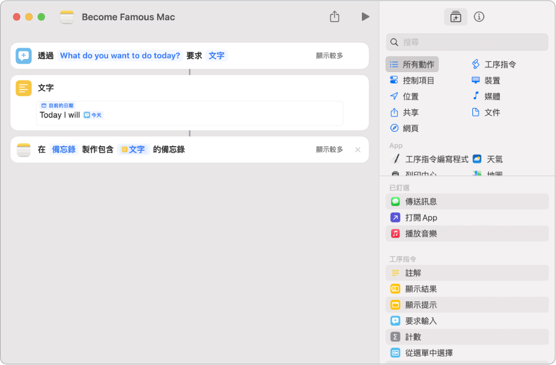Click the Ask for Input action icon
The image size is (556, 365).
(x=24, y=56)
